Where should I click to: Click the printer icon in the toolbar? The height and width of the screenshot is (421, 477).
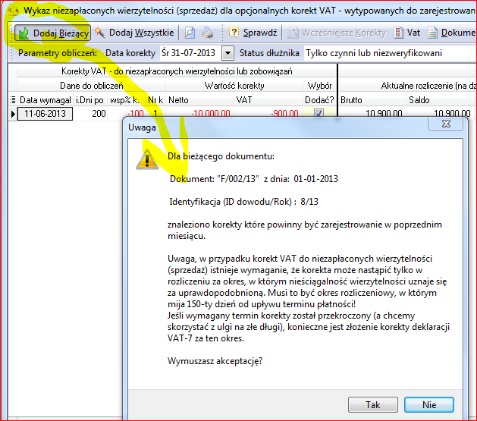coord(208,33)
